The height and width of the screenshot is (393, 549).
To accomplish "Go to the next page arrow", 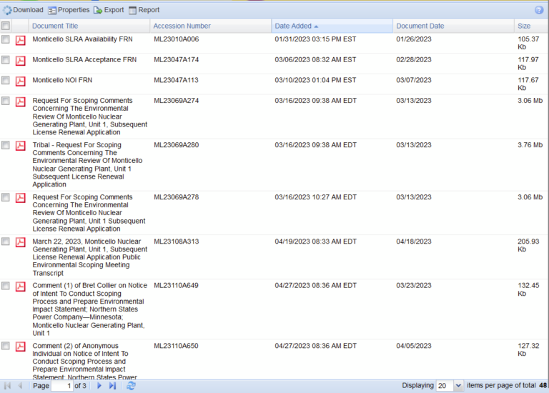I will point(99,386).
